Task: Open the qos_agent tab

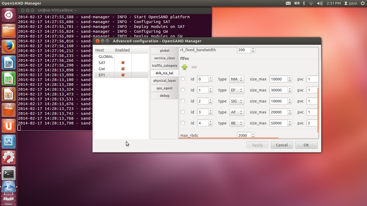Action: pos(164,88)
